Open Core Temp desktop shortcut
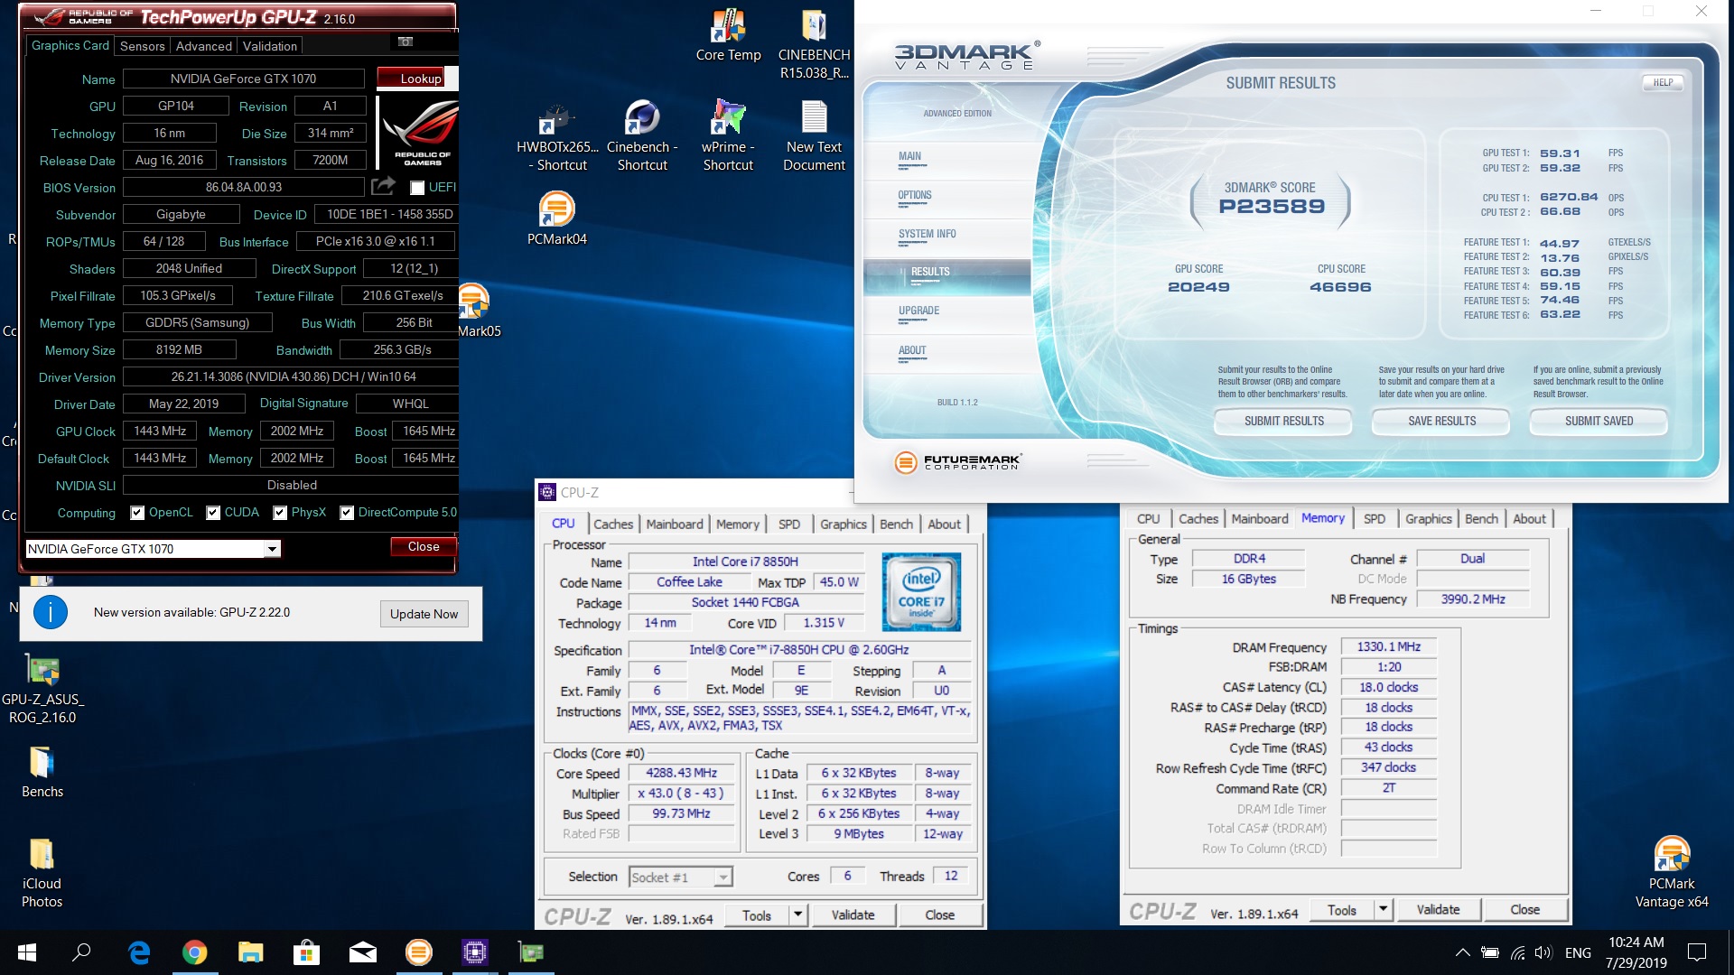 (728, 36)
